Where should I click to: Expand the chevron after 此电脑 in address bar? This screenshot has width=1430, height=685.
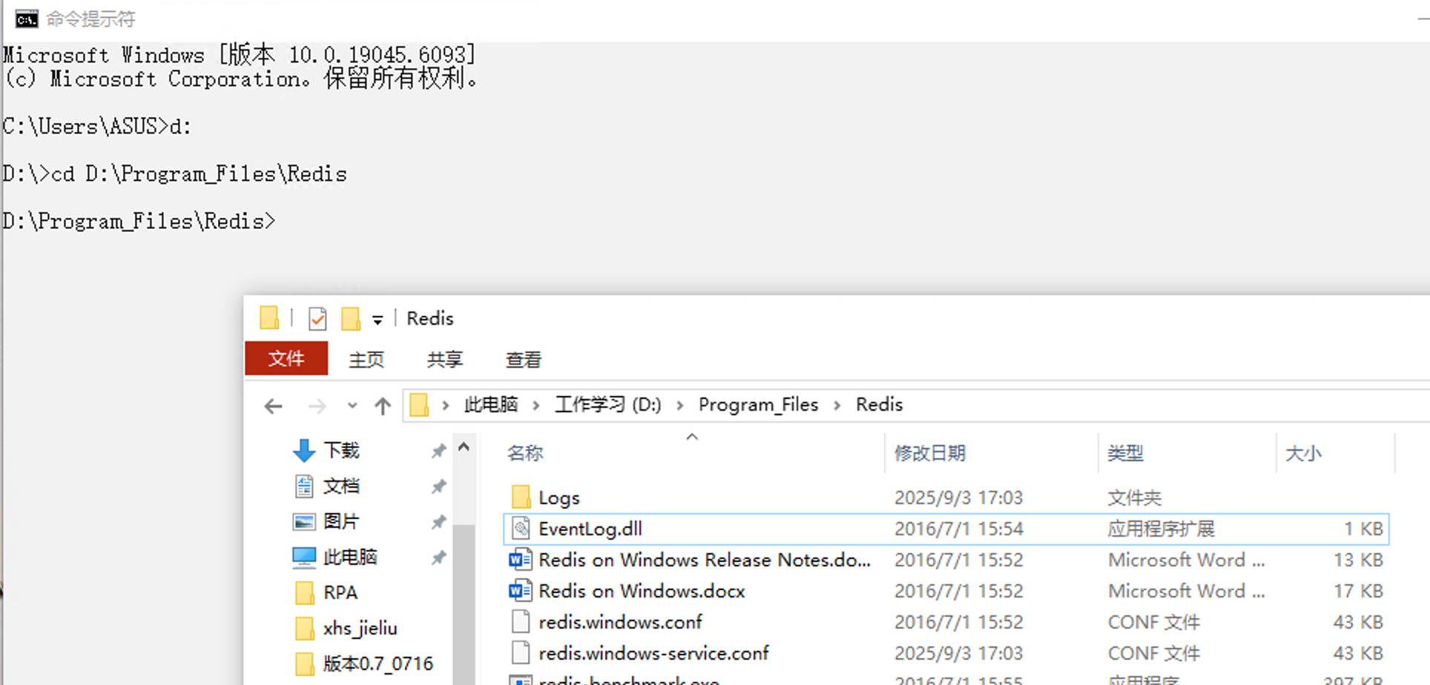coord(536,405)
